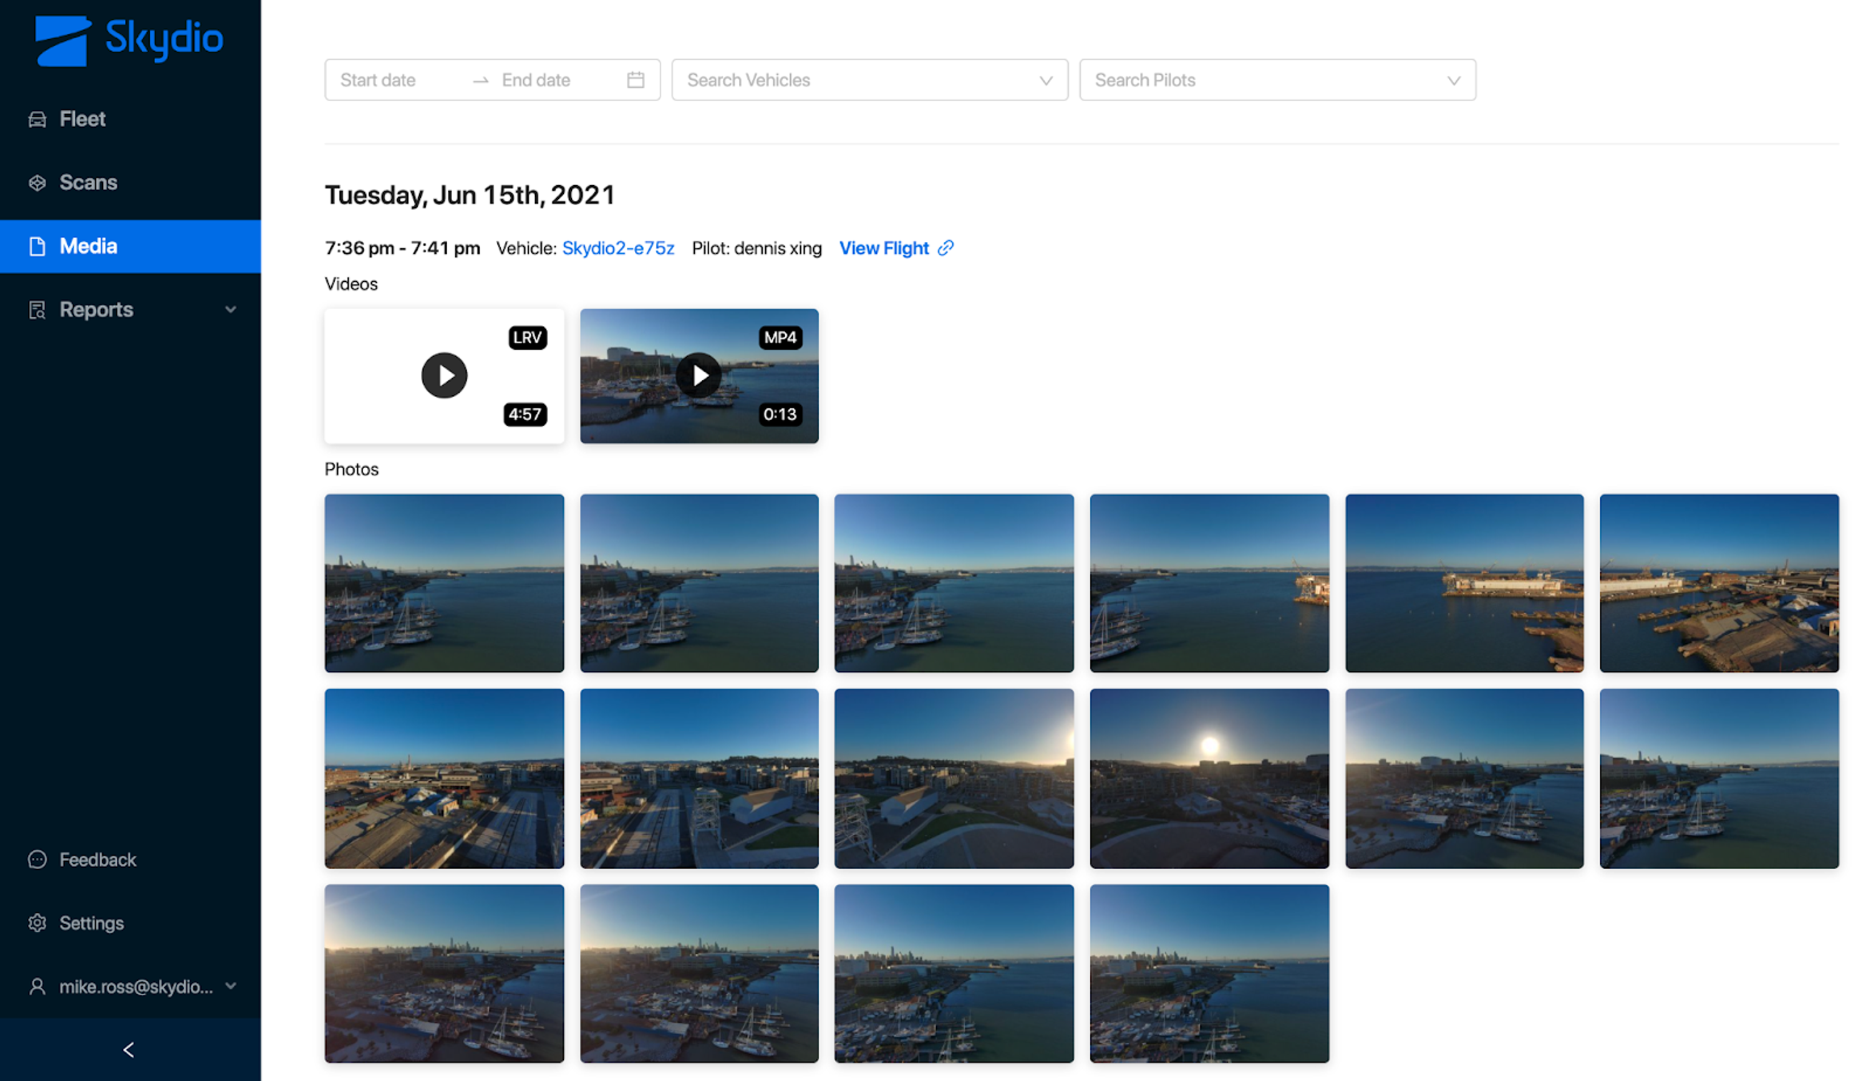The width and height of the screenshot is (1871, 1081).
Task: Open Settings via the gear icon
Action: 37,923
